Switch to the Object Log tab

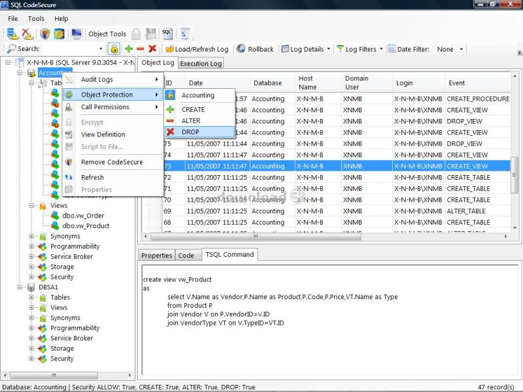158,63
